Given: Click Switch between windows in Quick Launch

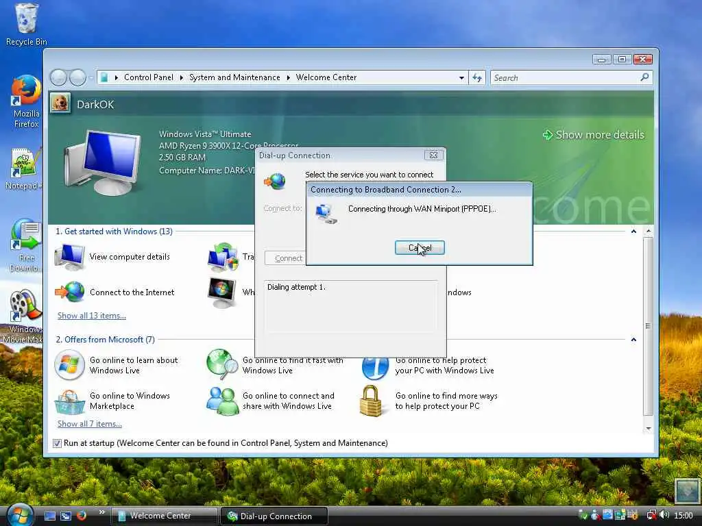Looking at the screenshot, I should point(66,516).
